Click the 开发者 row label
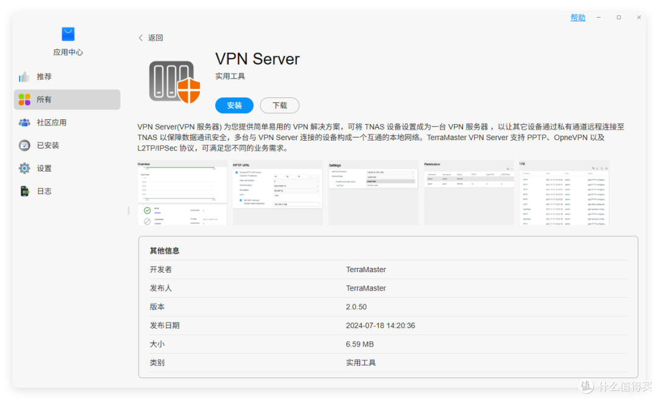Viewport: 658px width, 400px height. 161,270
